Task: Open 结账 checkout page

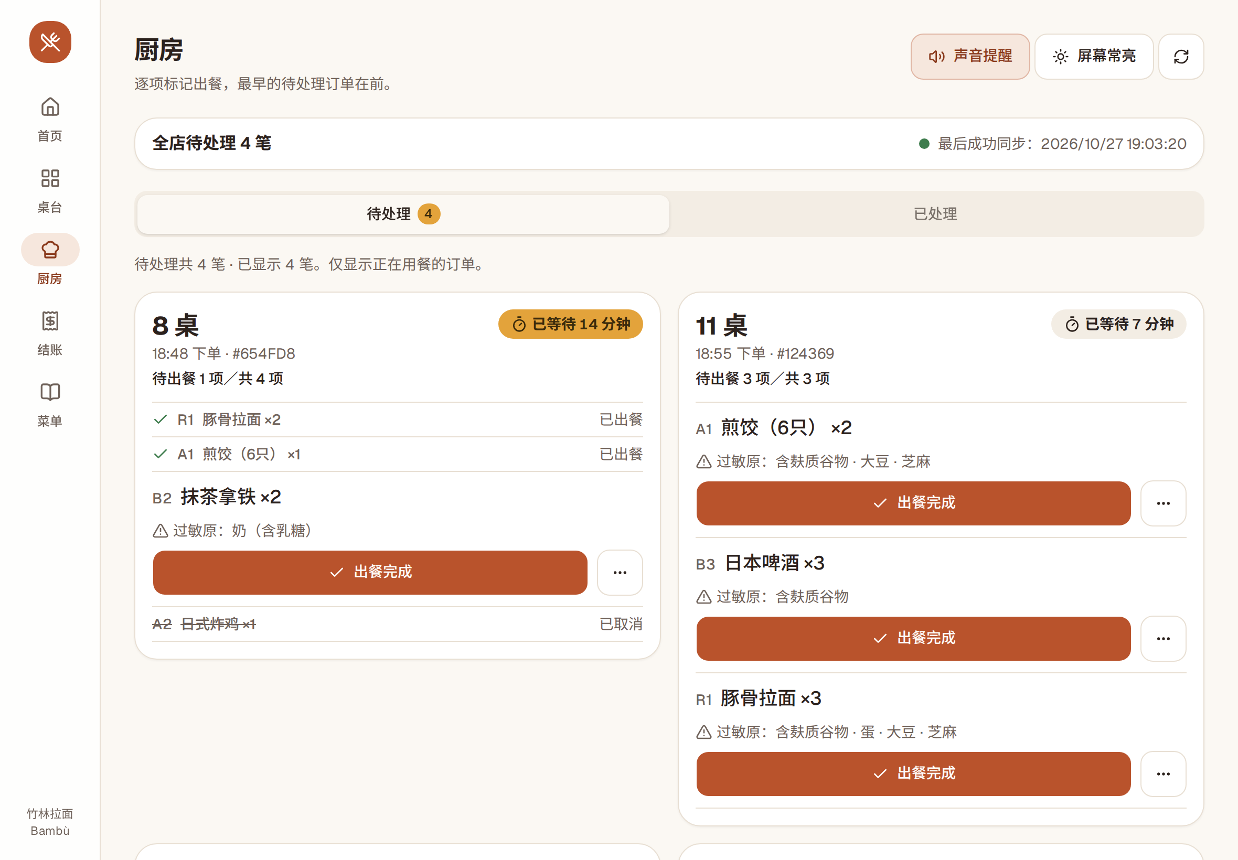Action: point(50,334)
